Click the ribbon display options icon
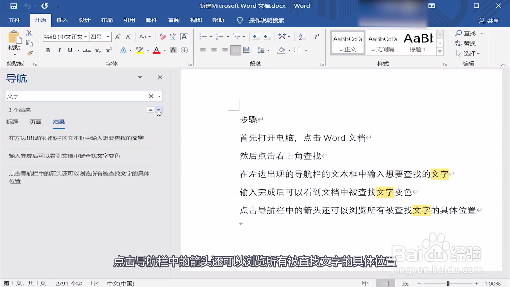The image size is (510, 287). coord(432,6)
